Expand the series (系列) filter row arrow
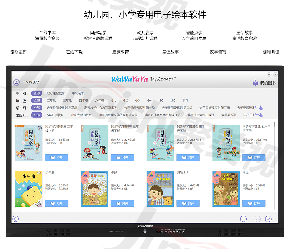The image size is (290, 249). 259,108
